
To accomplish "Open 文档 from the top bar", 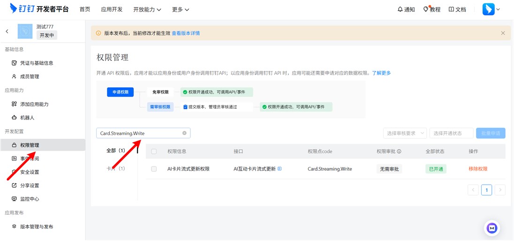I will click(457, 9).
